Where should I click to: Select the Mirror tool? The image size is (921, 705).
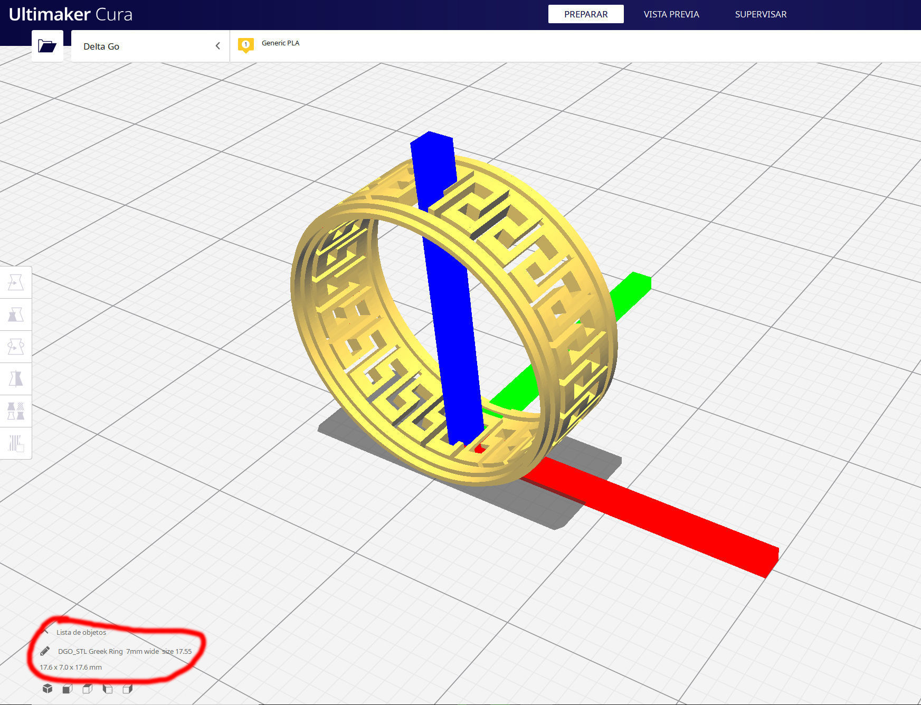click(x=16, y=379)
